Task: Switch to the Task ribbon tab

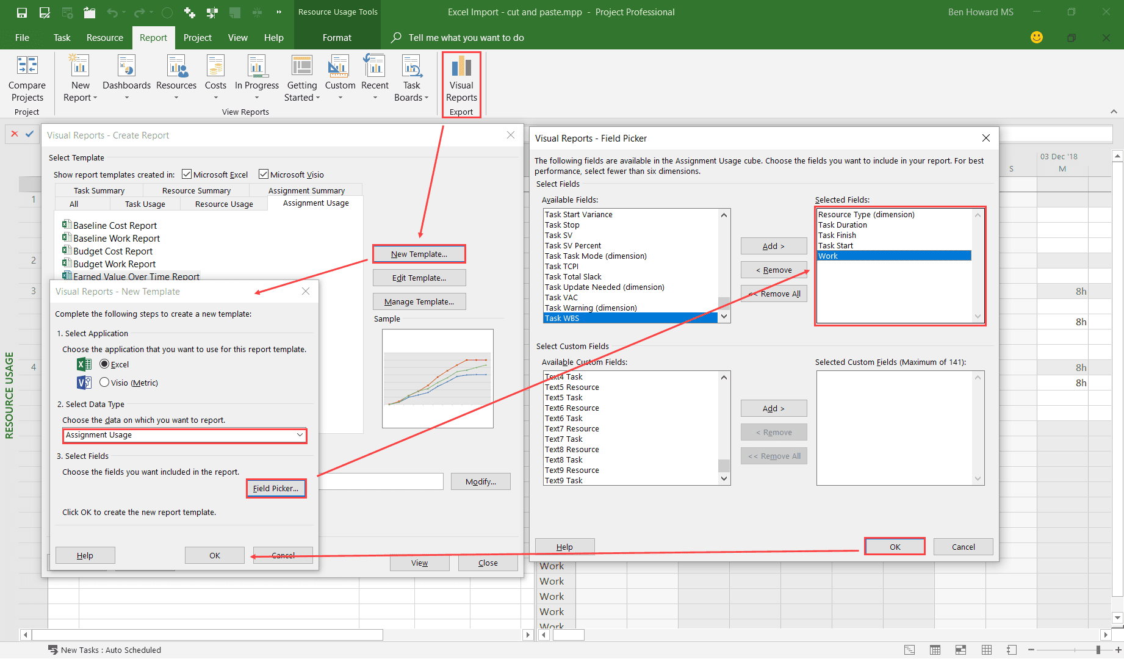Action: tap(62, 37)
